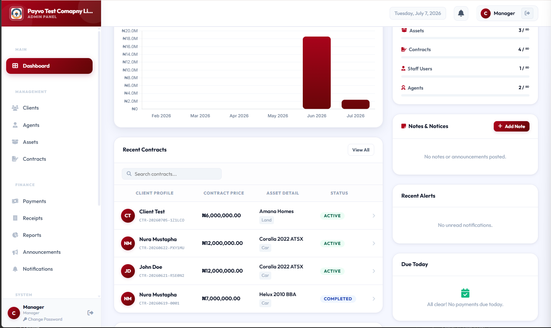551x328 pixels.
Task: Open Payments under Finance
Action: [x=49, y=201]
